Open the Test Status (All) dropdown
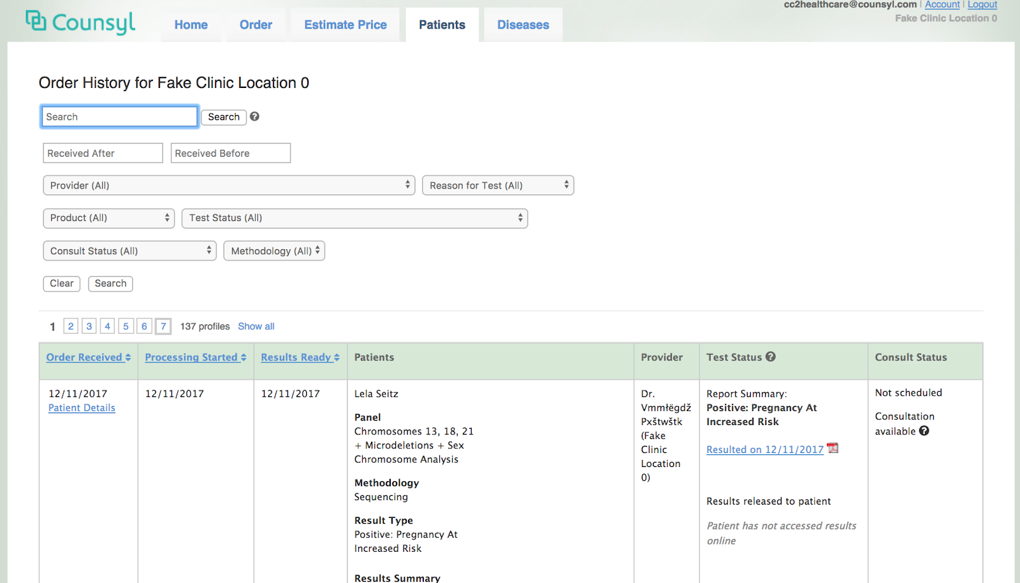 click(x=354, y=218)
